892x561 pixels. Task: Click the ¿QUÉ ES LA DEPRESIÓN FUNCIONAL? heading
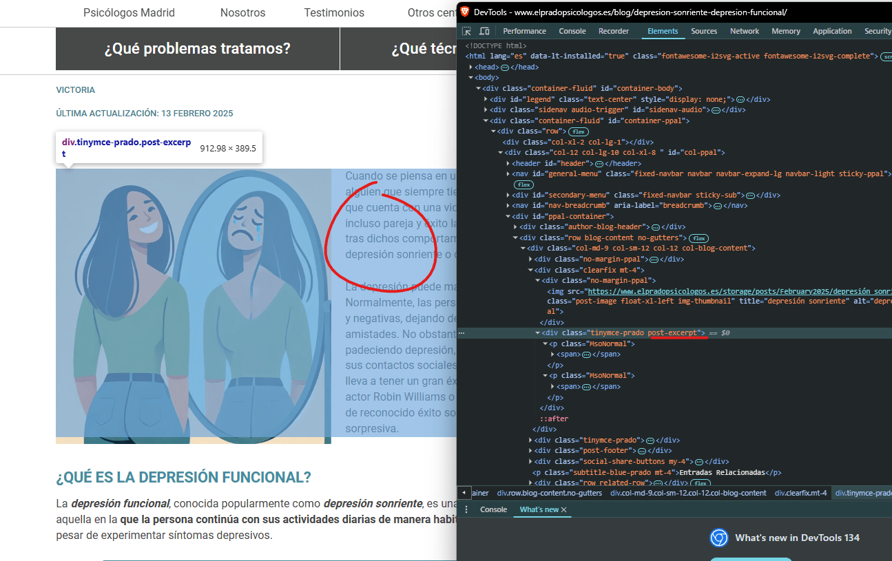[x=183, y=477]
